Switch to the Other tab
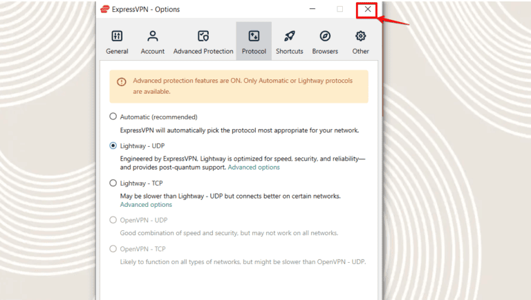 click(360, 41)
